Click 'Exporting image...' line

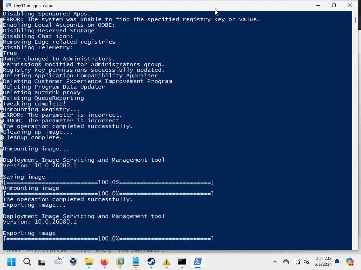[x=34, y=205]
